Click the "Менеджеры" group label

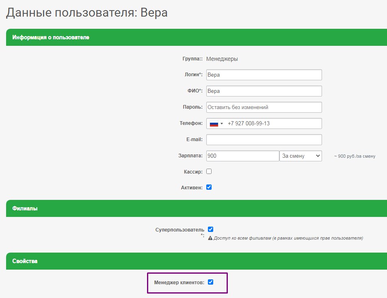tap(223, 58)
